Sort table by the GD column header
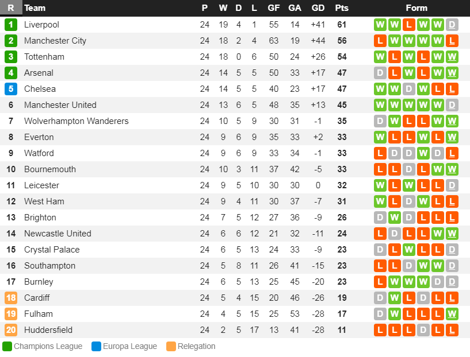470x357 pixels. (318, 8)
